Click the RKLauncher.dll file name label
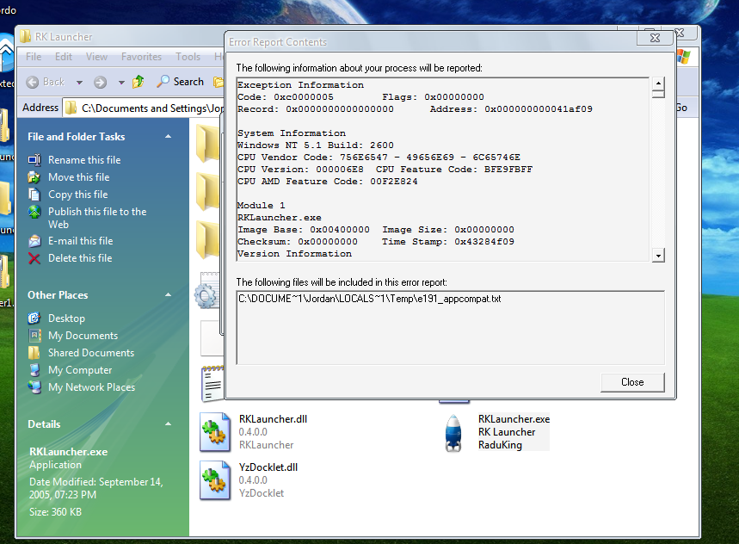The image size is (739, 544). tap(273, 419)
